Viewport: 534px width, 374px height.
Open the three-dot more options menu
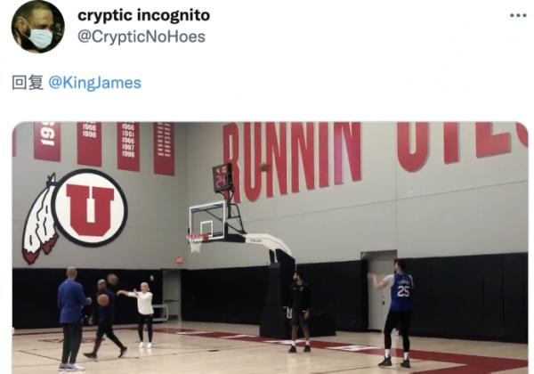click(518, 15)
